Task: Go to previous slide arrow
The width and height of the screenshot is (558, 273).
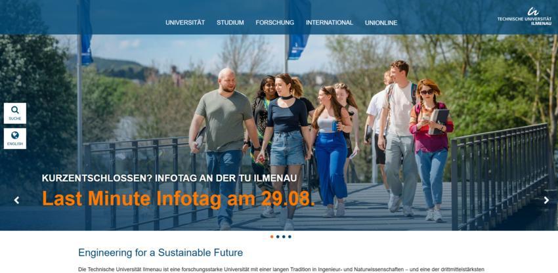Action: pos(16,200)
